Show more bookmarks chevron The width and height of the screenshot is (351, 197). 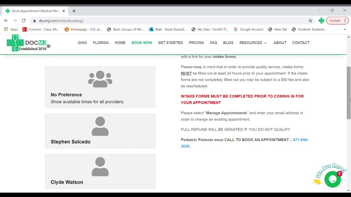[345, 29]
